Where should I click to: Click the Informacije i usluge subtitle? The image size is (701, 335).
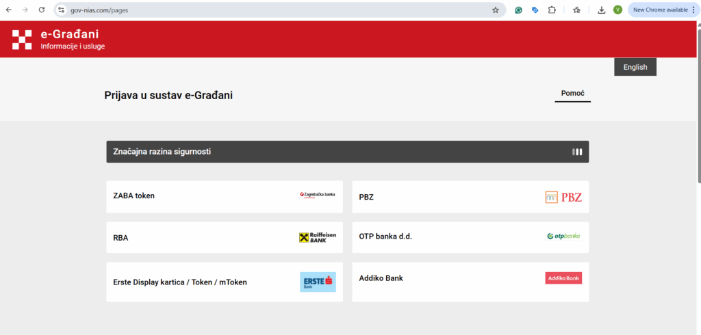coord(73,46)
